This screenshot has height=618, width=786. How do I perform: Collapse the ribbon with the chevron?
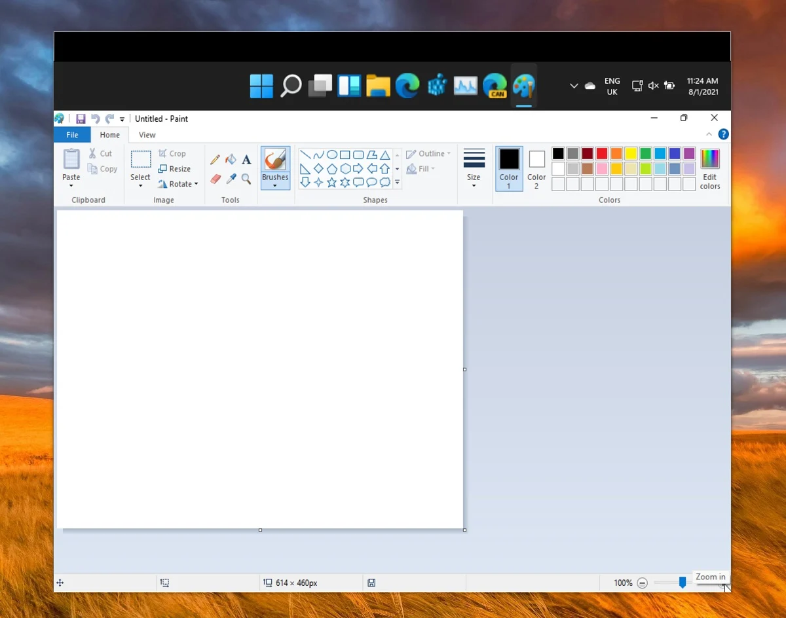pyautogui.click(x=709, y=135)
